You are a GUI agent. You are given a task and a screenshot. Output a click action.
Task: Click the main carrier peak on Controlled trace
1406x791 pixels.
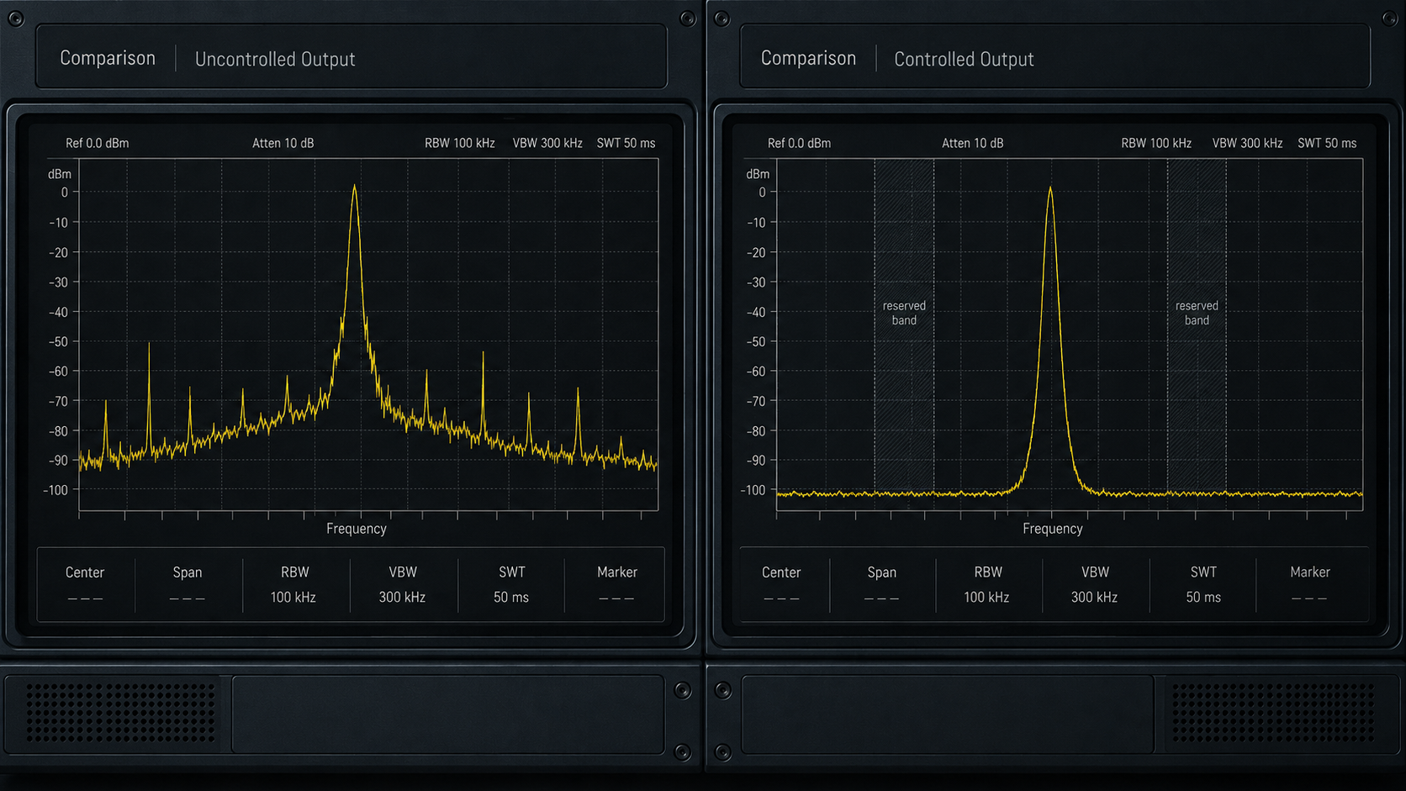point(1050,188)
